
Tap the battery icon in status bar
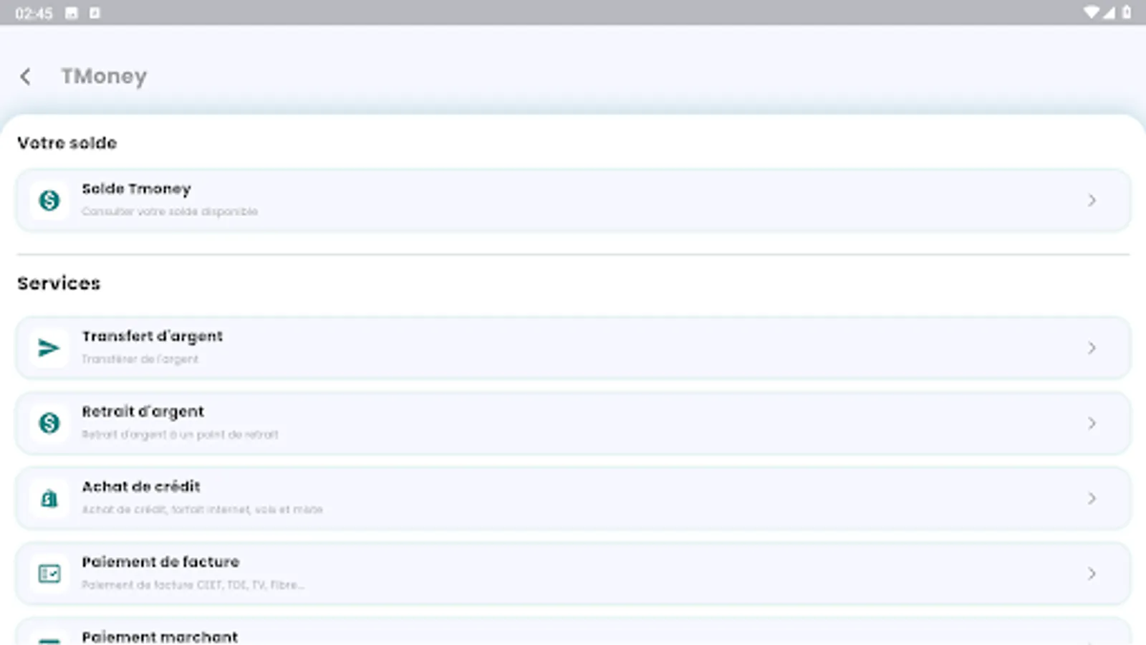1127,13
